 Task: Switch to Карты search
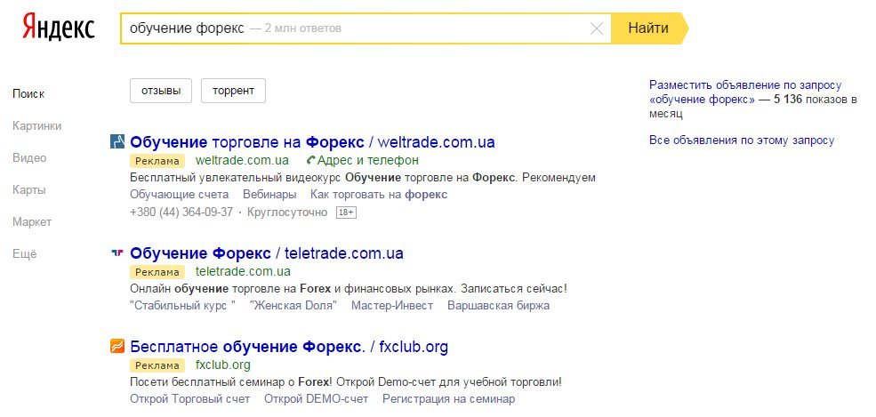coord(29,189)
